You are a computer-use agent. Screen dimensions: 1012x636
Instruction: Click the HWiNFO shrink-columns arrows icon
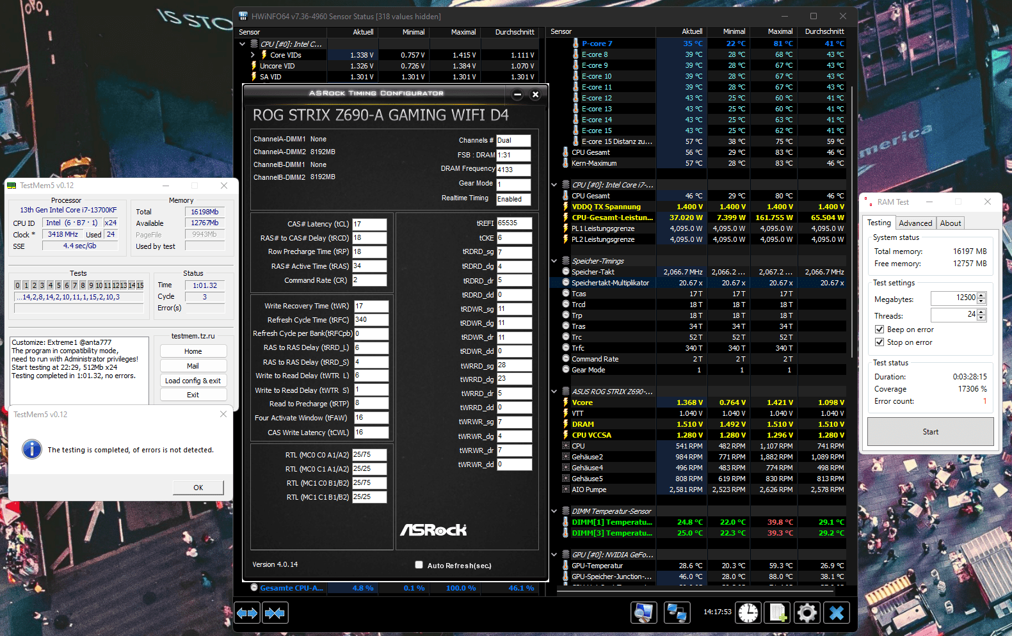(275, 613)
